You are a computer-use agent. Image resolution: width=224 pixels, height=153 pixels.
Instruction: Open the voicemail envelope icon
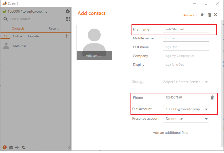click(11, 147)
